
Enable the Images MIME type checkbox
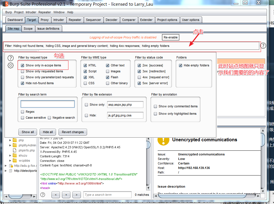tap(108, 71)
